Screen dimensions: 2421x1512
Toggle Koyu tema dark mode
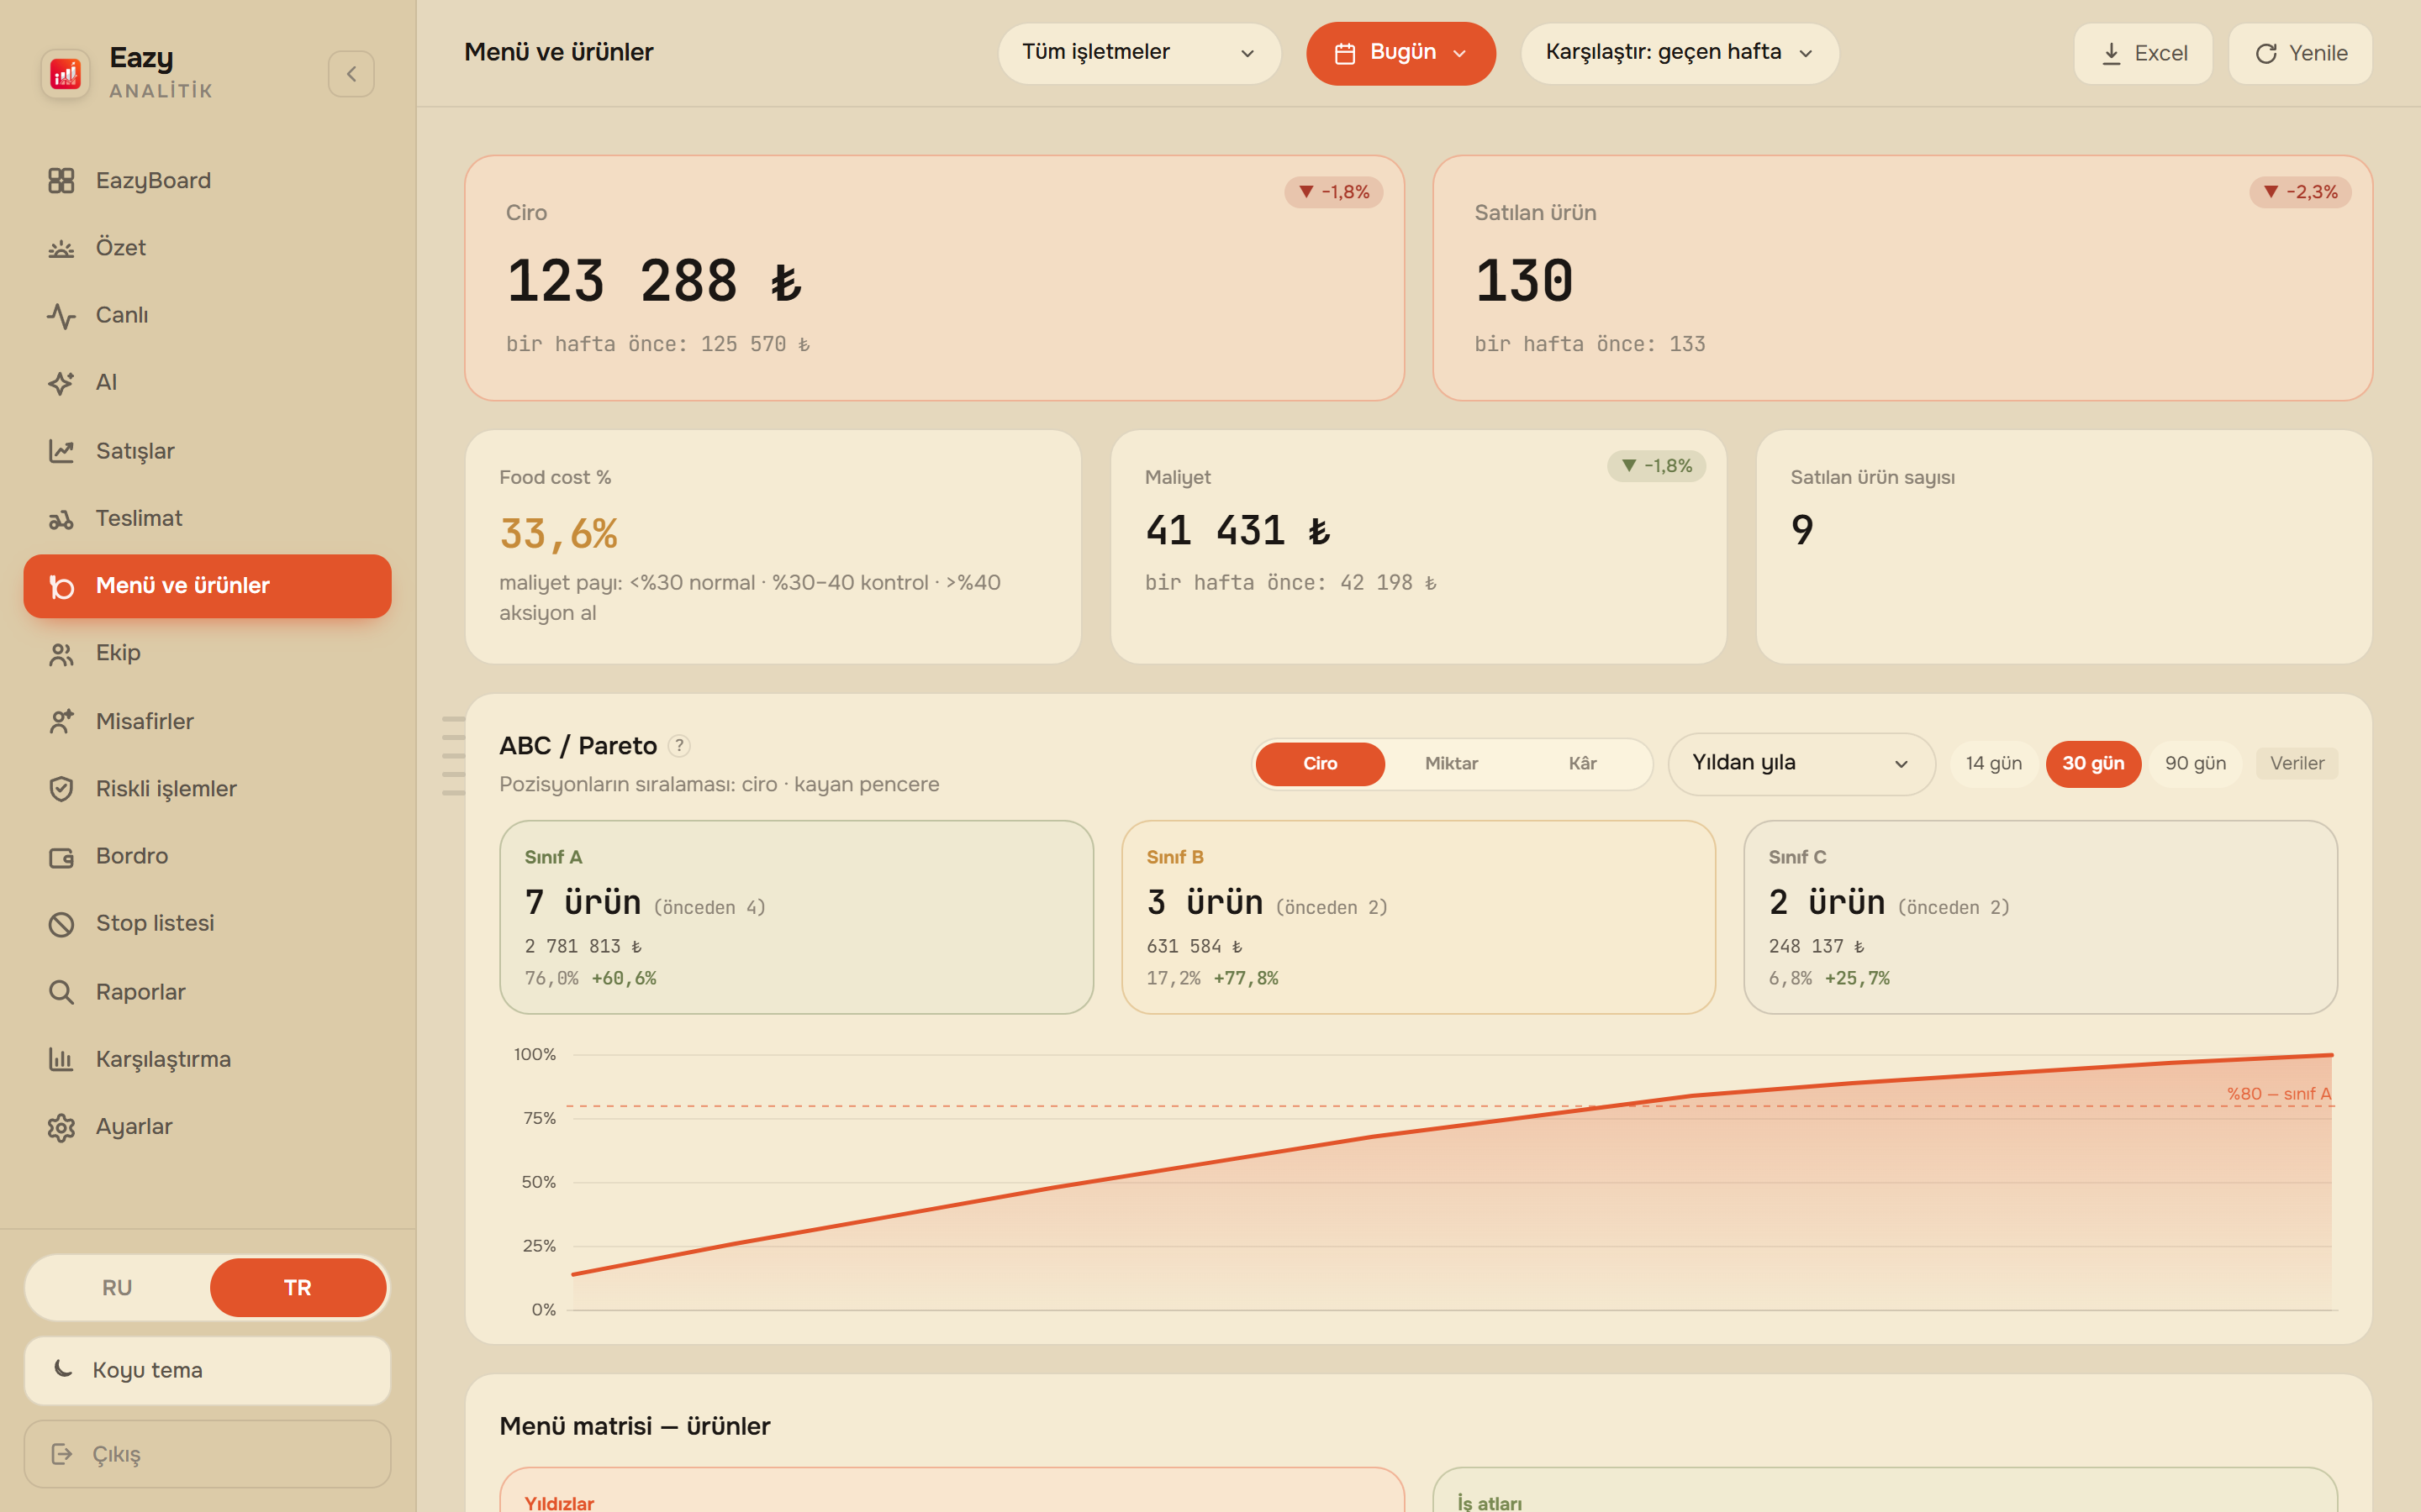[207, 1371]
